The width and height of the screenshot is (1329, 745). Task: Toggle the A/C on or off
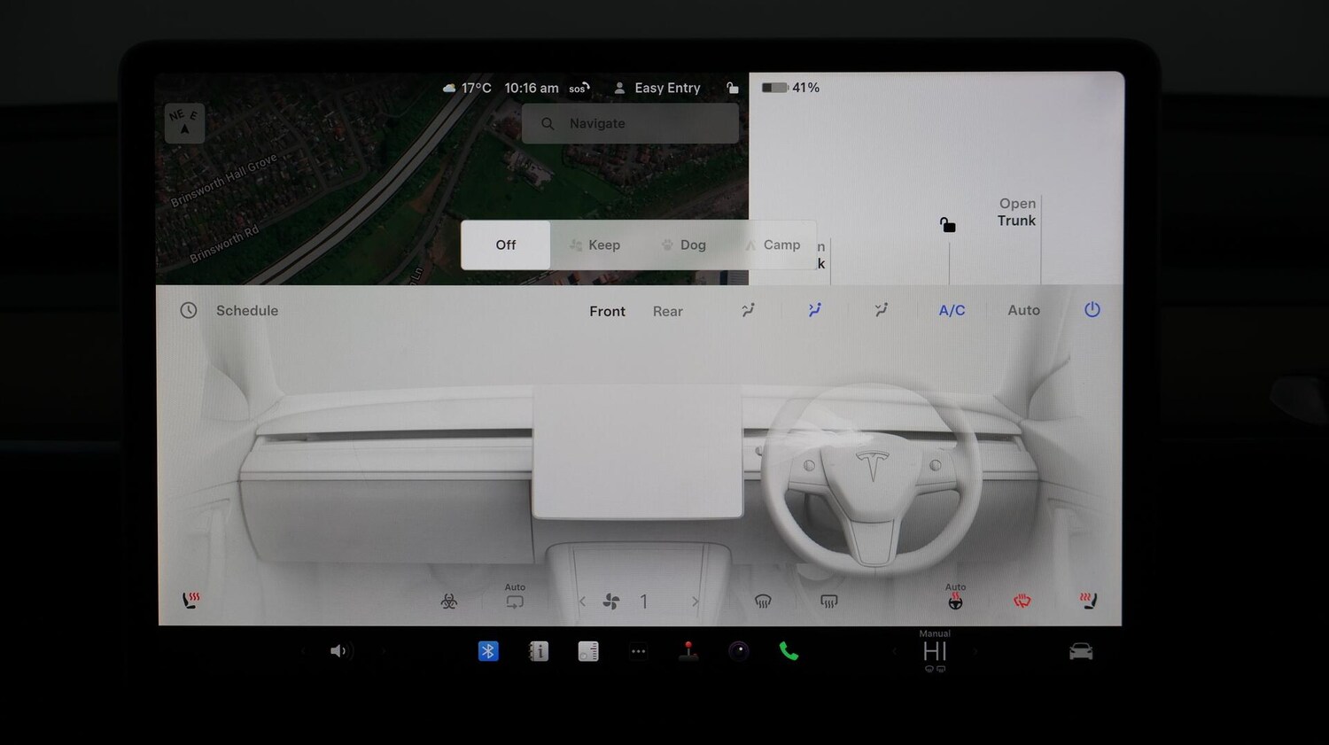coord(952,310)
